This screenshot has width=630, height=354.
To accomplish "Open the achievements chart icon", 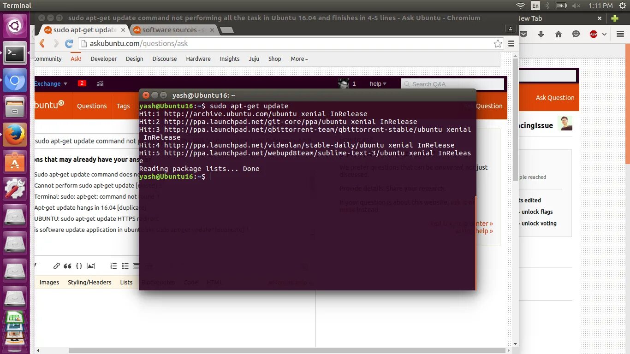I will [x=100, y=83].
